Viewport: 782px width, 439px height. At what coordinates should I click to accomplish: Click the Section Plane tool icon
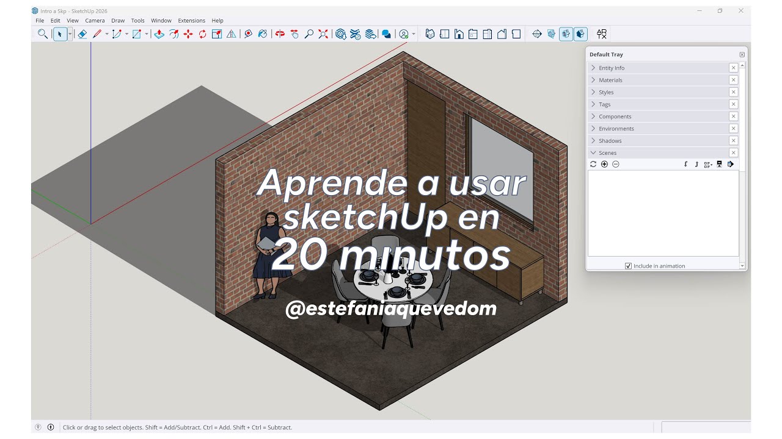[537, 34]
